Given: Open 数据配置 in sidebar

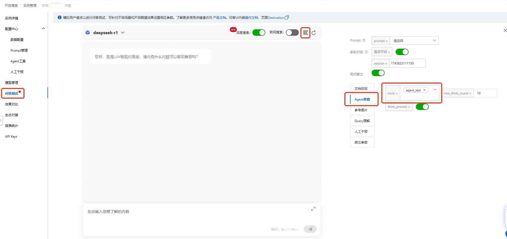Looking at the screenshot, I should point(17,40).
